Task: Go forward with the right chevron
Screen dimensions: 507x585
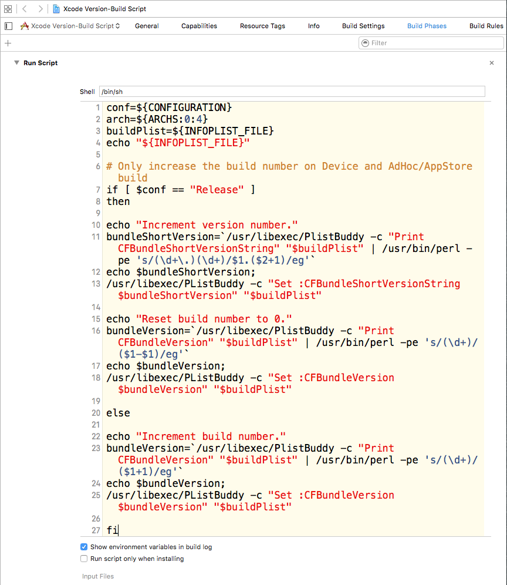Action: [40, 9]
